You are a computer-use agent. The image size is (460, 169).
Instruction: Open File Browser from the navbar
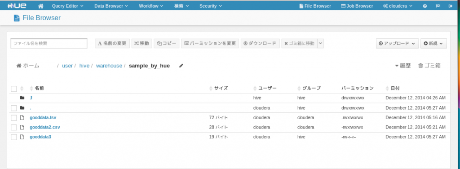coord(315,6)
